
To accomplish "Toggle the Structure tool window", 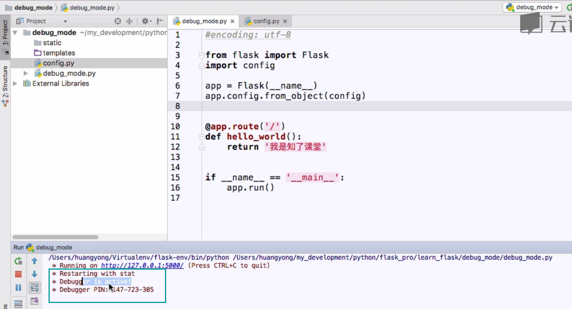I will point(5,80).
